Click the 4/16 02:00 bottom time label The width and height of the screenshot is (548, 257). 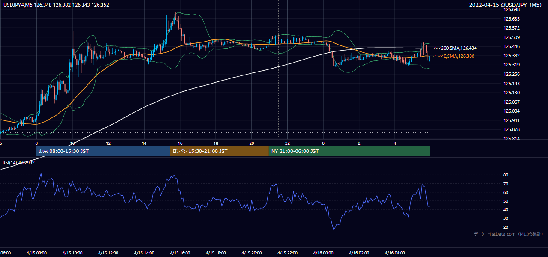pyautogui.click(x=359, y=253)
